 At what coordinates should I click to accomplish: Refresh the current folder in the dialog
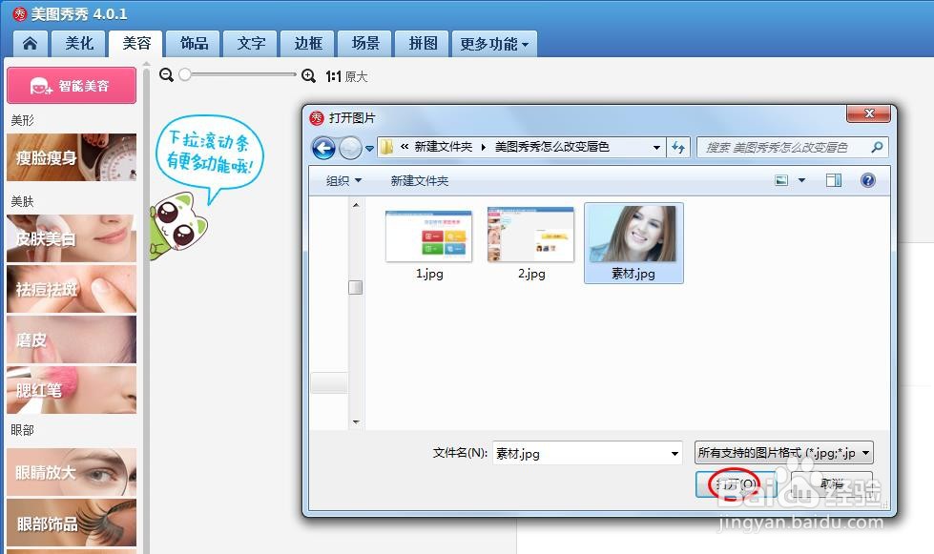coord(678,147)
